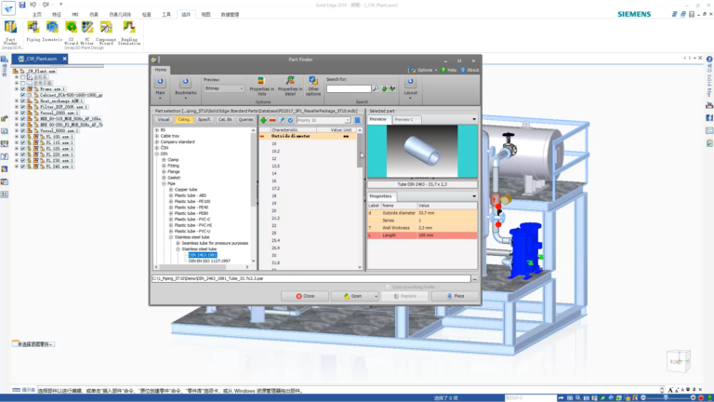714x402 pixels.
Task: Click the green add-filter plus icon
Action: click(x=263, y=120)
